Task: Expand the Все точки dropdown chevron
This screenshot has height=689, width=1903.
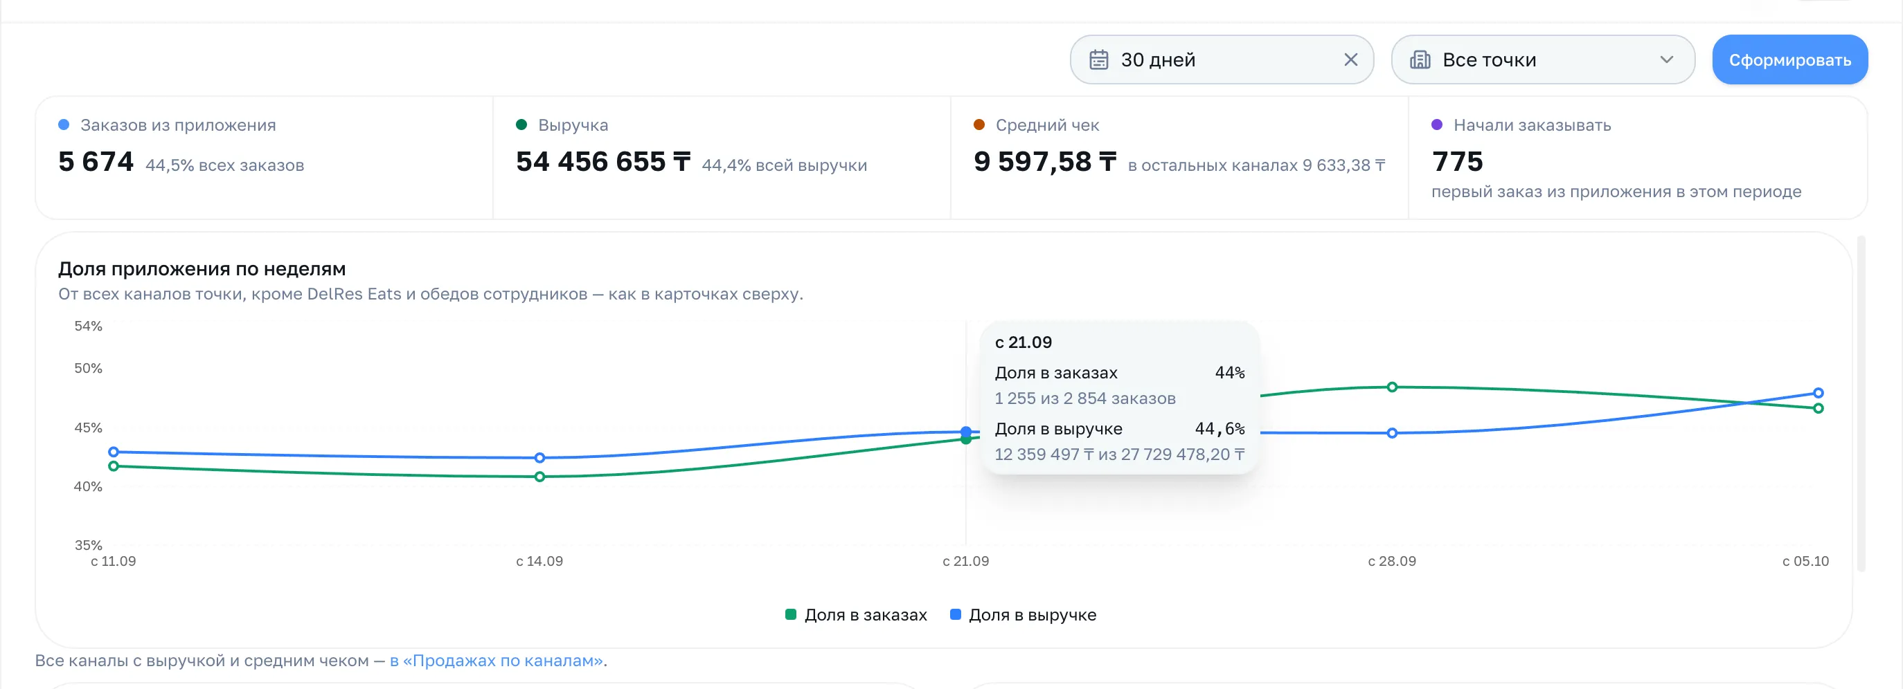Action: coord(1667,59)
